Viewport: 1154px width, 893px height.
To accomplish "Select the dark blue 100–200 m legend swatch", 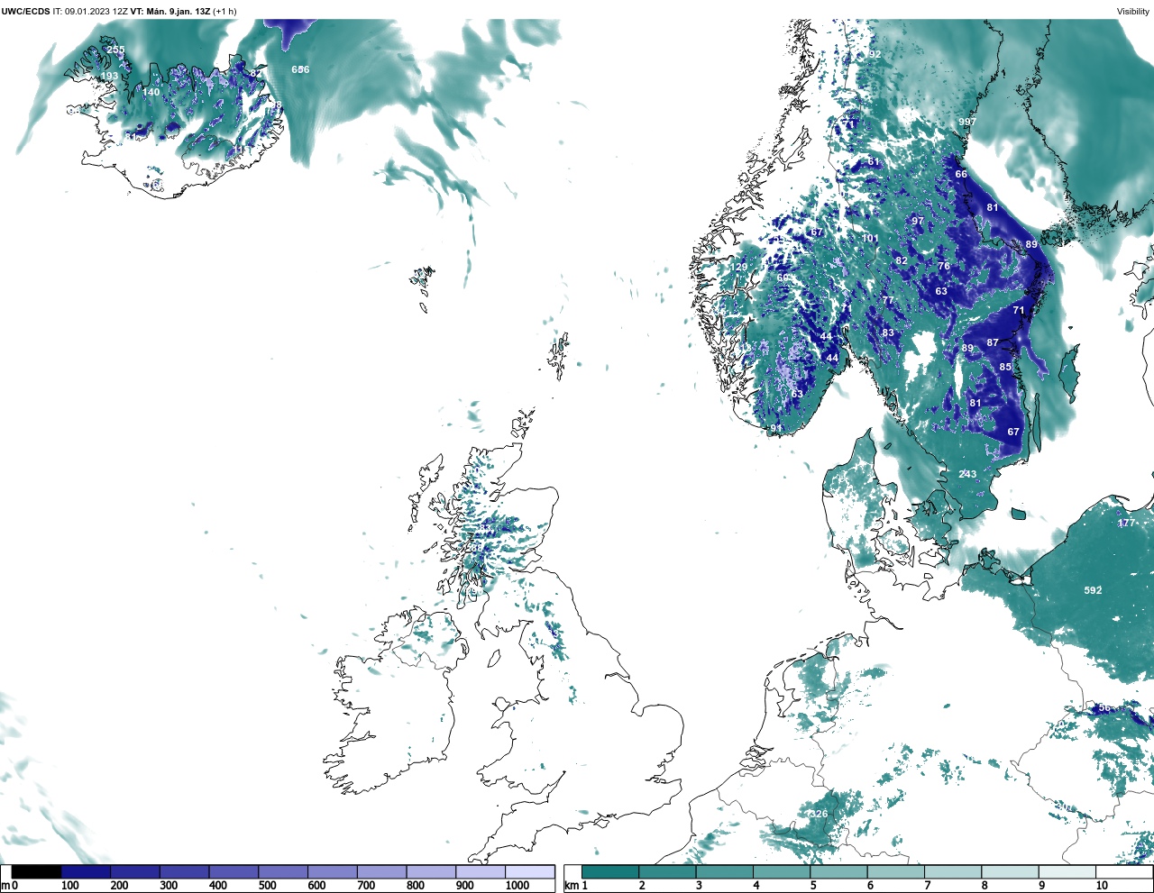I will pos(86,871).
